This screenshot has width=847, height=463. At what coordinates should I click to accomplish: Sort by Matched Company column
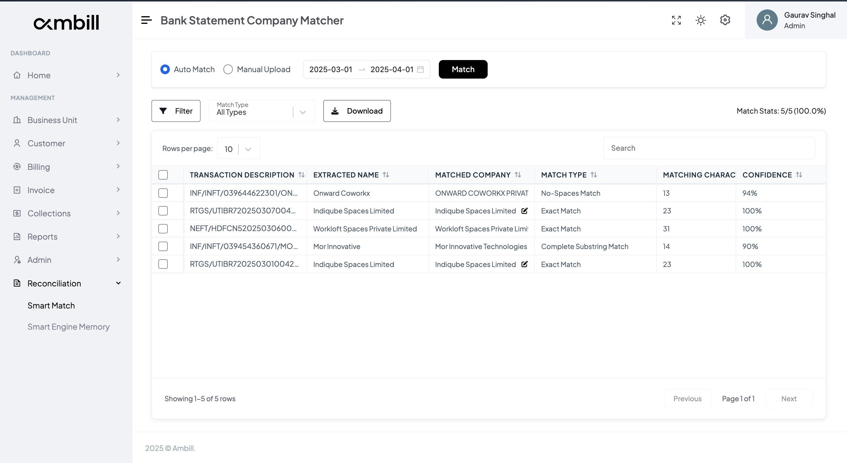518,175
